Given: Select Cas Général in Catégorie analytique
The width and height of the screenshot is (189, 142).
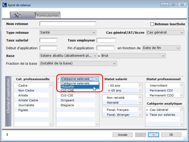Looking at the screenshot, I should click(x=162, y=110).
